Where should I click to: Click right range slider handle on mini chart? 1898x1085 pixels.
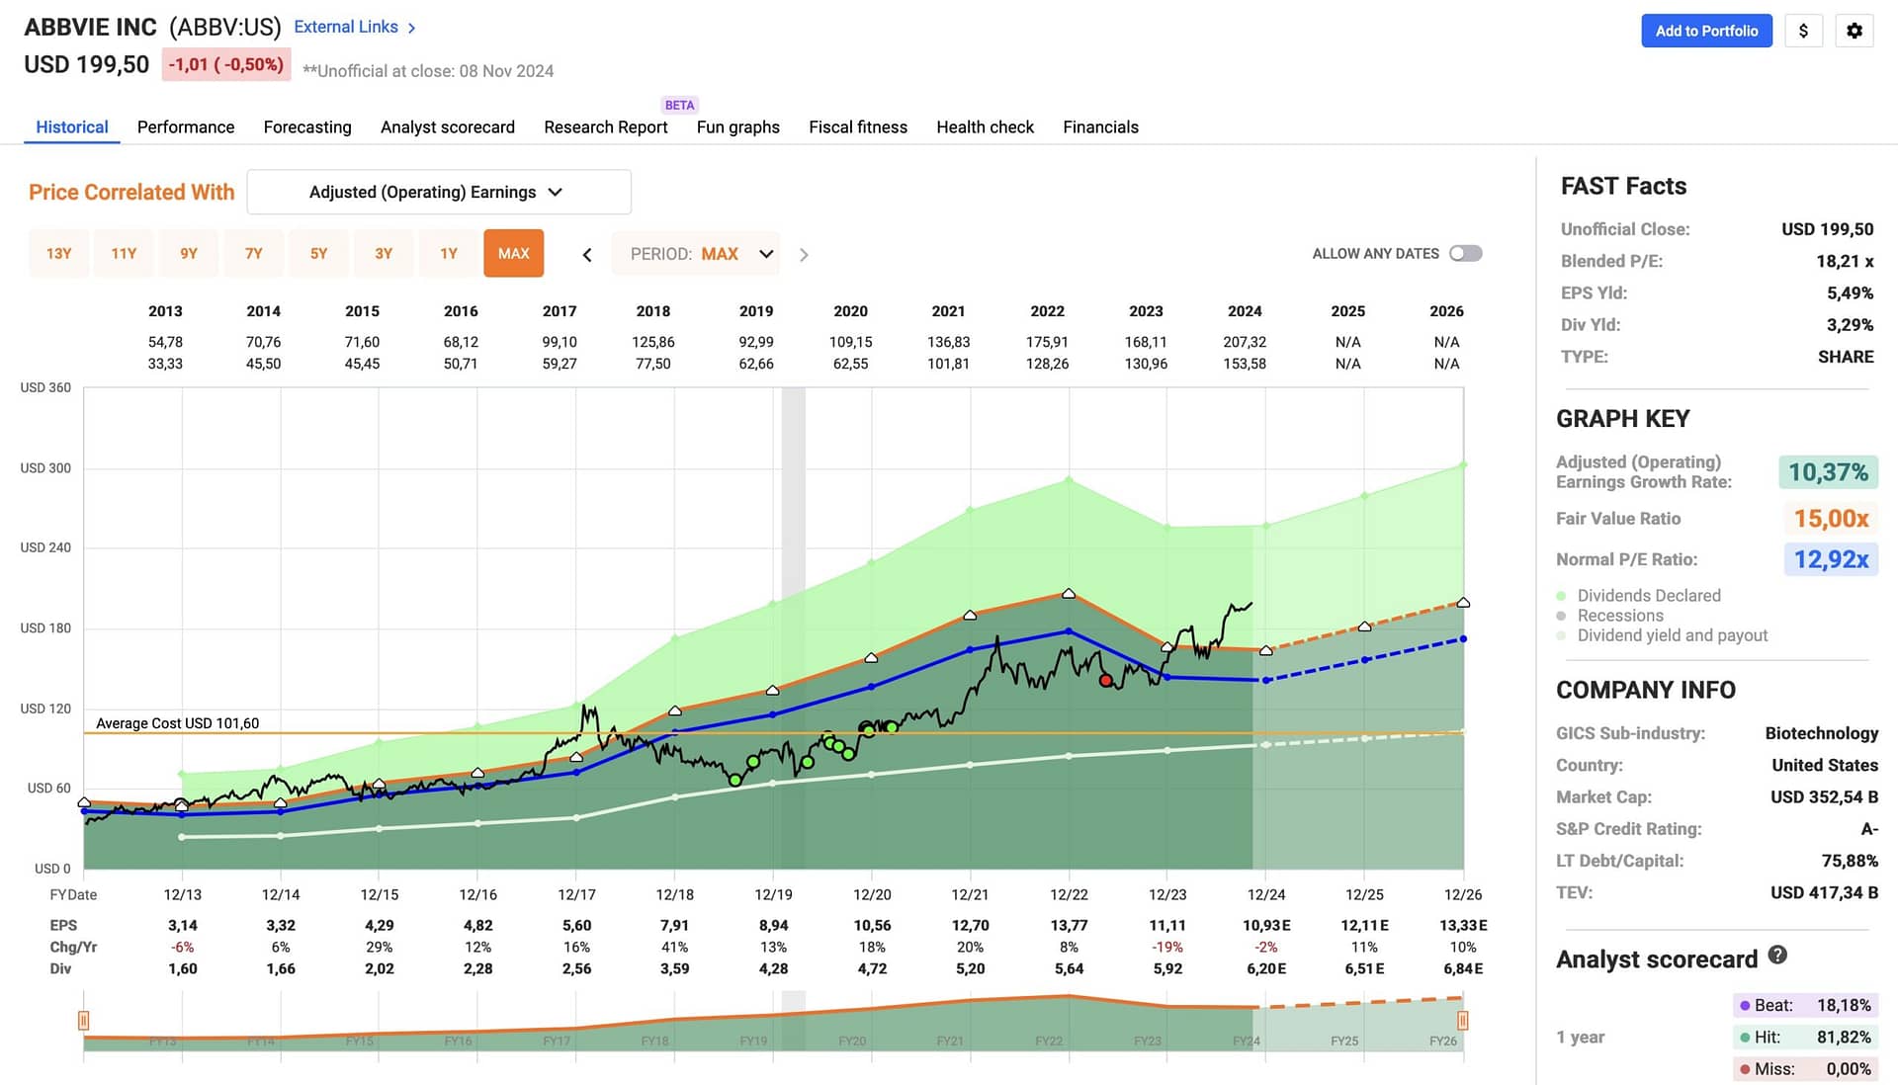click(x=1463, y=1020)
